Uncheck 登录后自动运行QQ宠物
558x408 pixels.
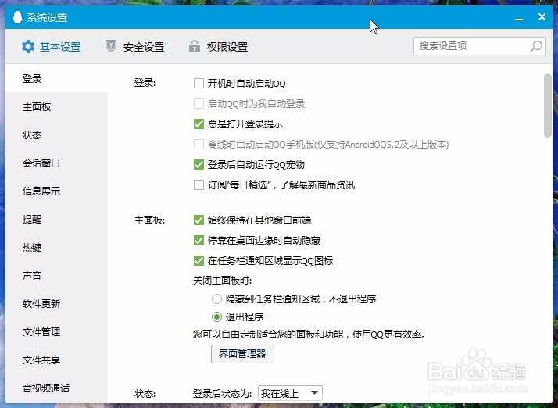pos(199,164)
